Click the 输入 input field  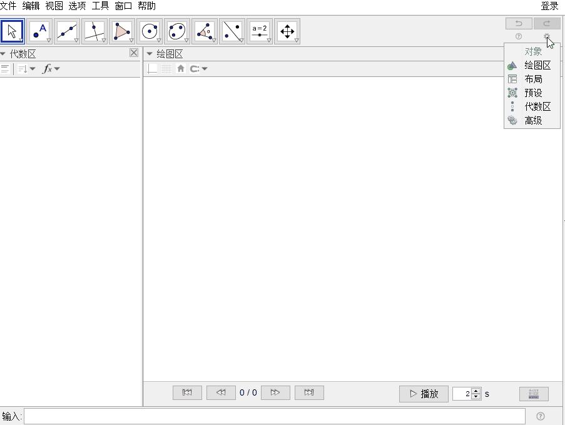coord(274,416)
